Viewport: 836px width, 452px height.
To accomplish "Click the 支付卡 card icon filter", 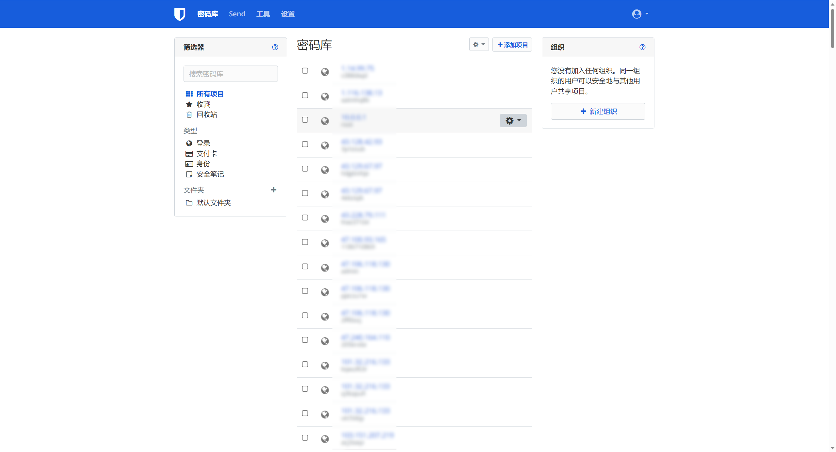I will pos(189,153).
